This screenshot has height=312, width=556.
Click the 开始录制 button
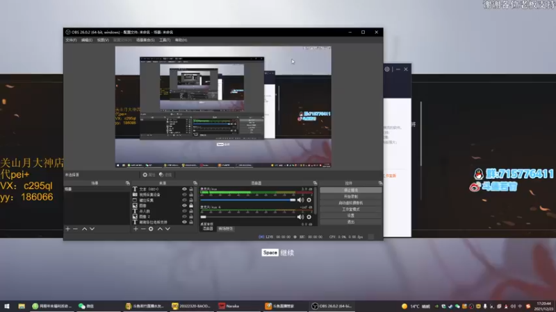coord(351,197)
